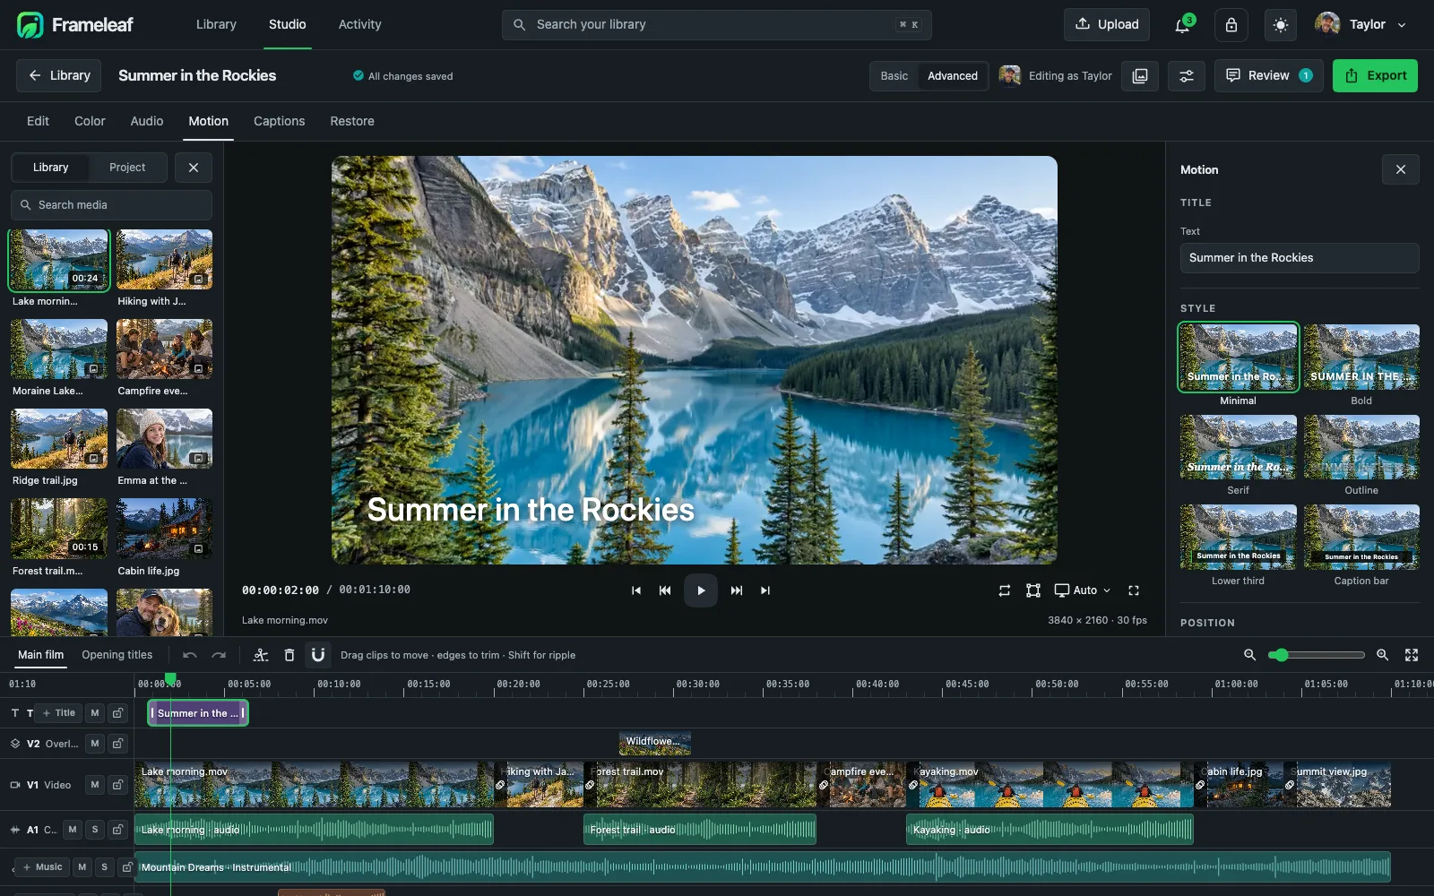Select the Lower third title style
Image resolution: width=1434 pixels, height=896 pixels.
pos(1239,546)
